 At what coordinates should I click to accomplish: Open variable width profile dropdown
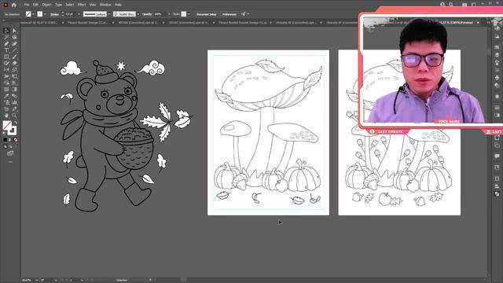[x=109, y=14]
